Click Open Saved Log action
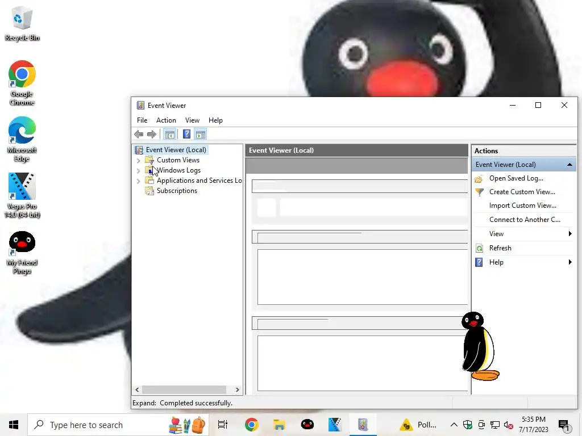The height and width of the screenshot is (436, 582). click(516, 178)
